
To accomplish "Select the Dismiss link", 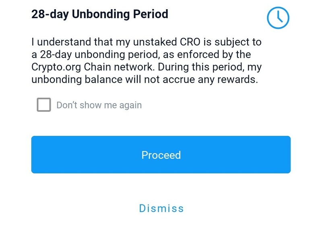I will click(x=161, y=208).
